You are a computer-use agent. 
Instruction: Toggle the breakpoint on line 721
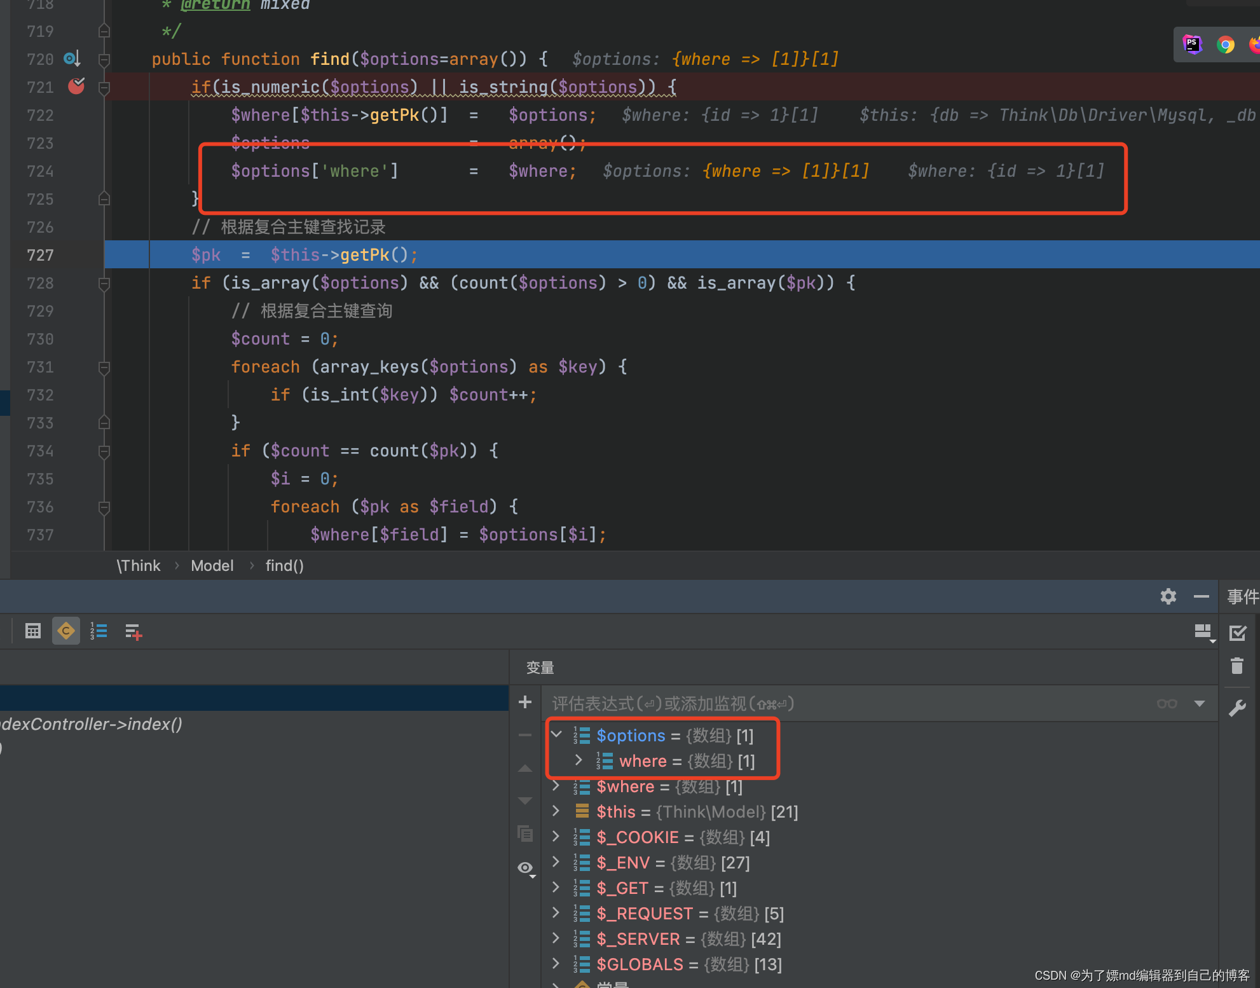(x=76, y=86)
